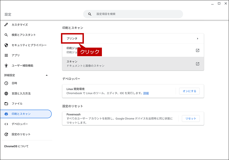
Task: Open the 印刷ジョブ external link icon
Action: pyautogui.click(x=198, y=50)
